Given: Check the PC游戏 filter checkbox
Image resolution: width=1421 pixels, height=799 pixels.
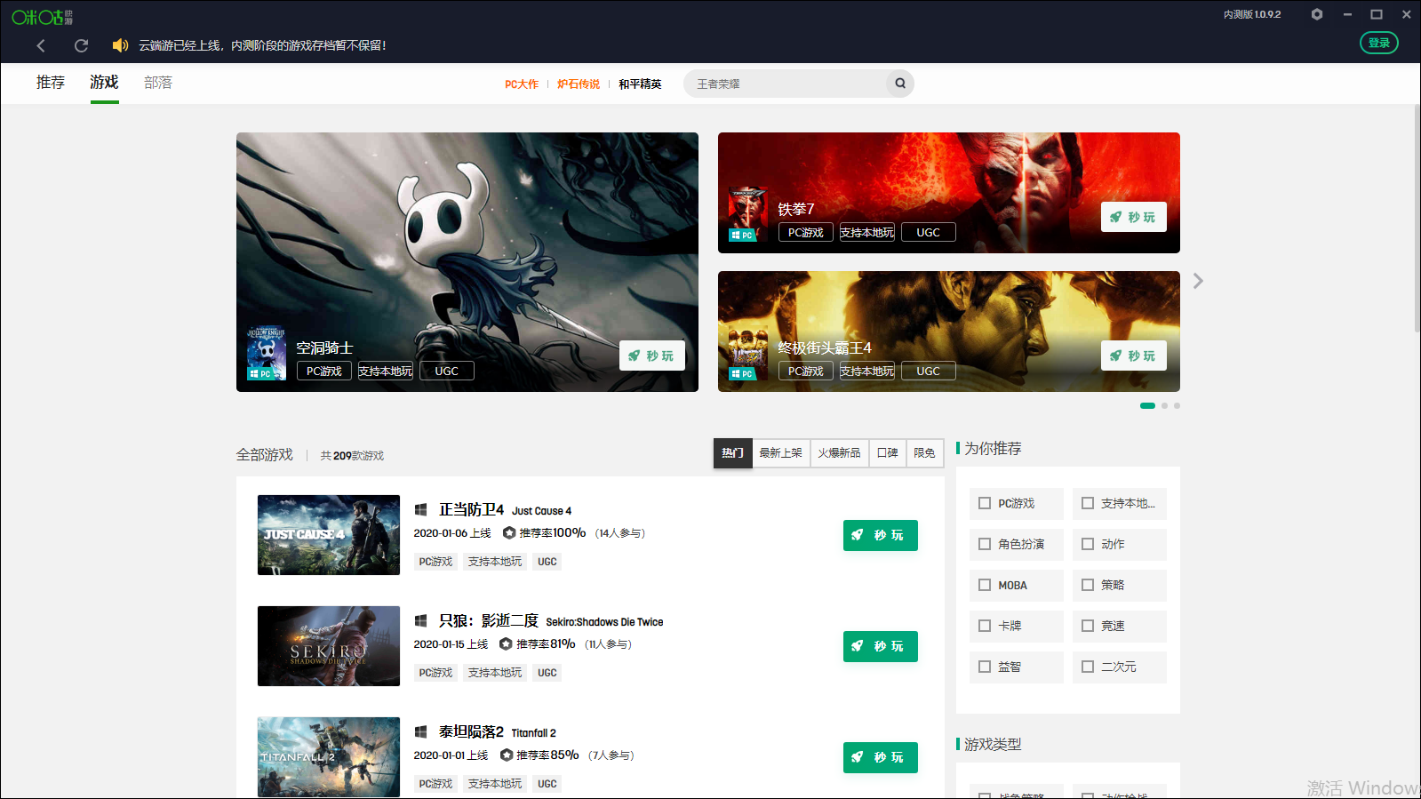Looking at the screenshot, I should coord(985,503).
